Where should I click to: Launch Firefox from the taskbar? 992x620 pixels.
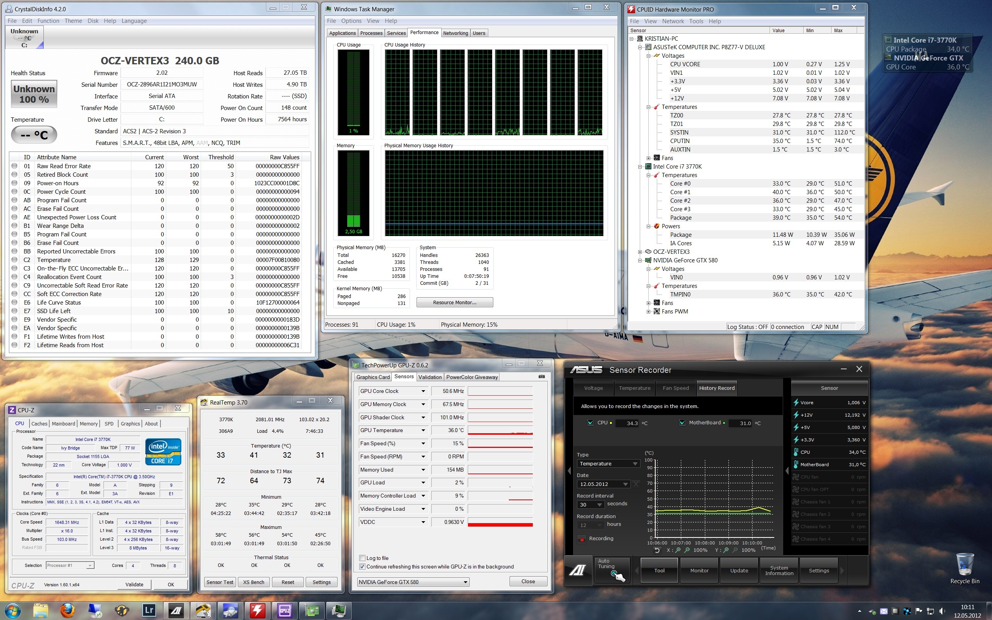tap(68, 611)
